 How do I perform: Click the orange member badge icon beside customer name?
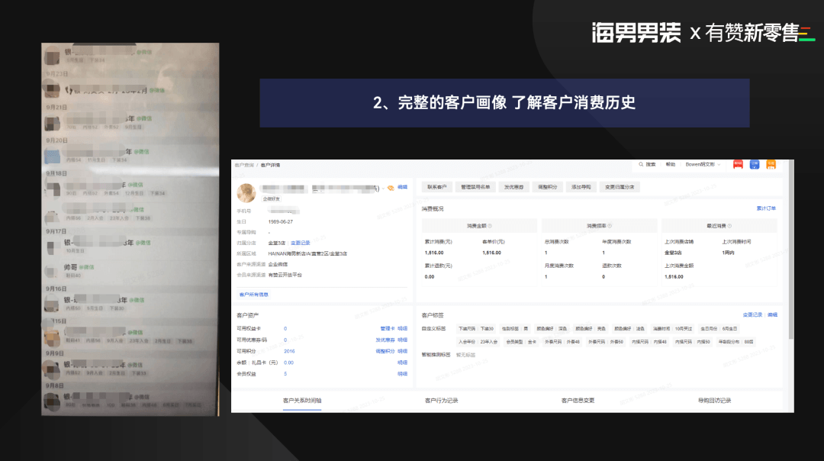pyautogui.click(x=391, y=188)
